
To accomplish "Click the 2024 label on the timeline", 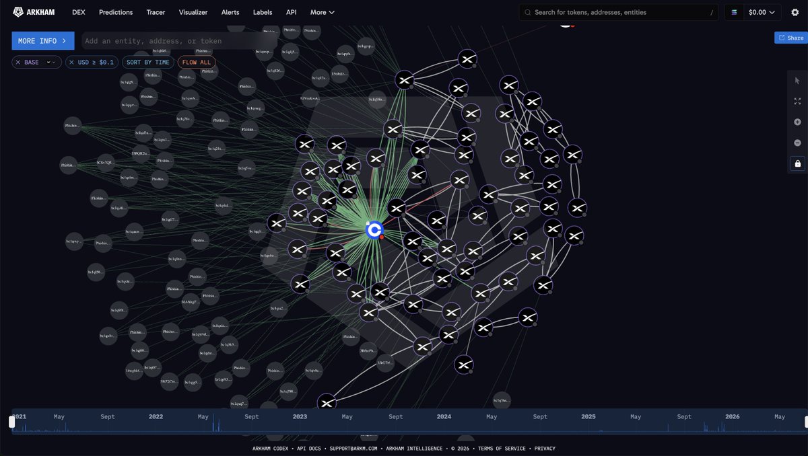I will tap(444, 417).
